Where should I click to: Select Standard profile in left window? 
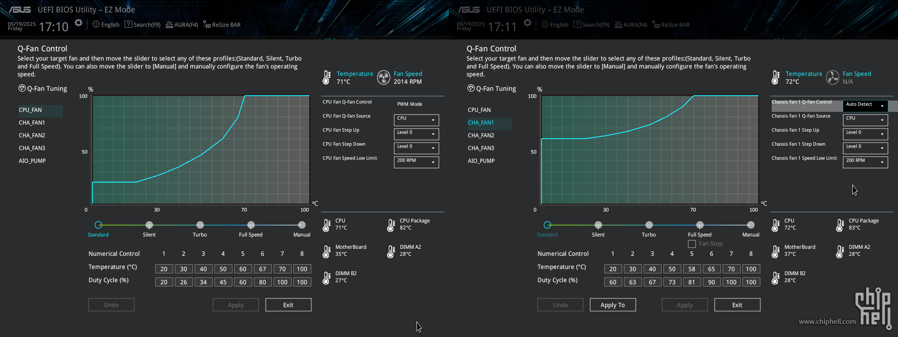(x=98, y=225)
